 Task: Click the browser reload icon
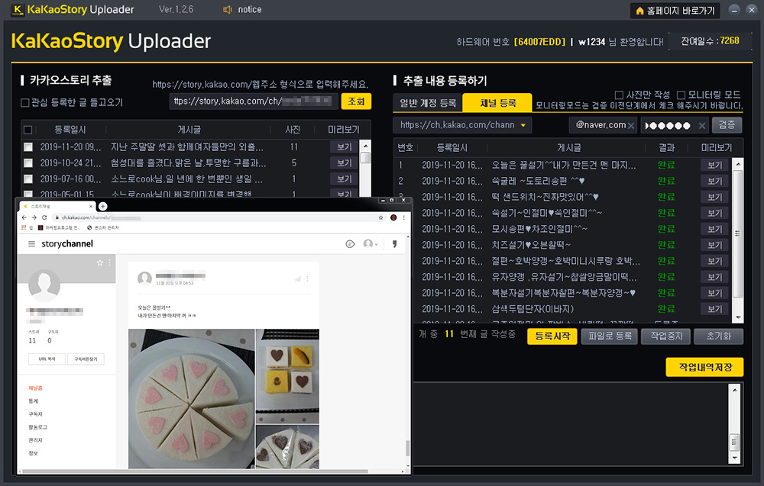(44, 217)
